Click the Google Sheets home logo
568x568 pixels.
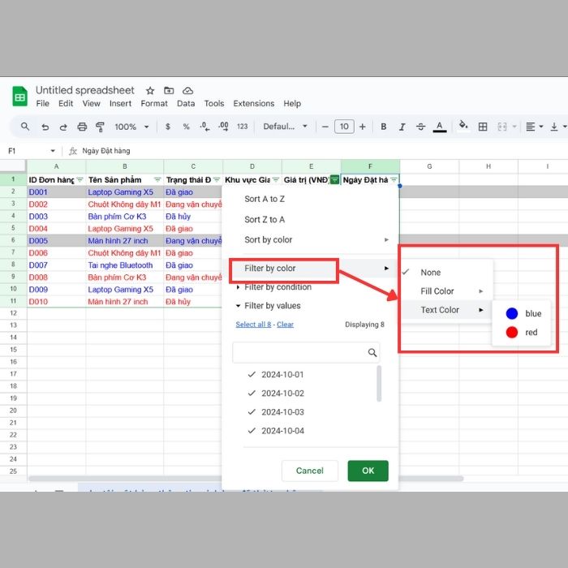coord(20,97)
